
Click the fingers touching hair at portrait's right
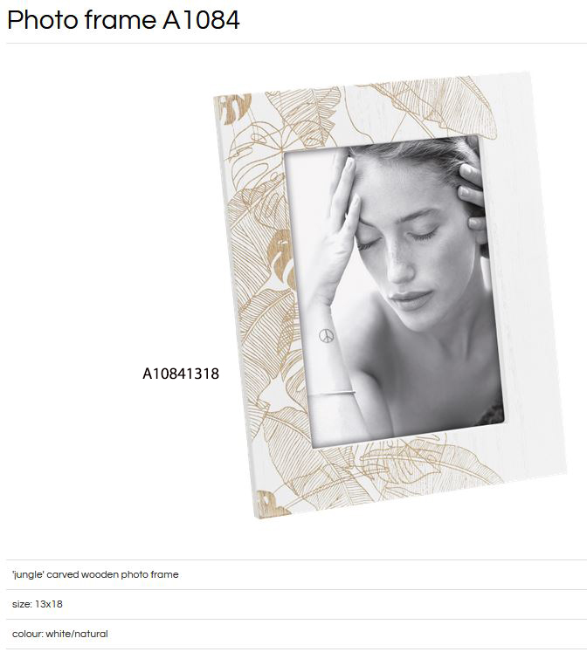coord(473,200)
